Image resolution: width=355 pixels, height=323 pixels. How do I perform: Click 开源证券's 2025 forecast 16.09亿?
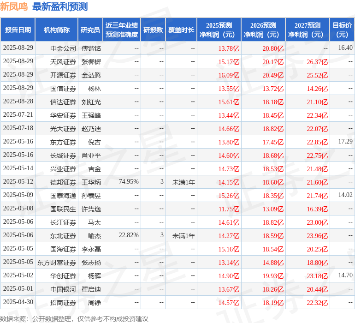tap(229, 75)
